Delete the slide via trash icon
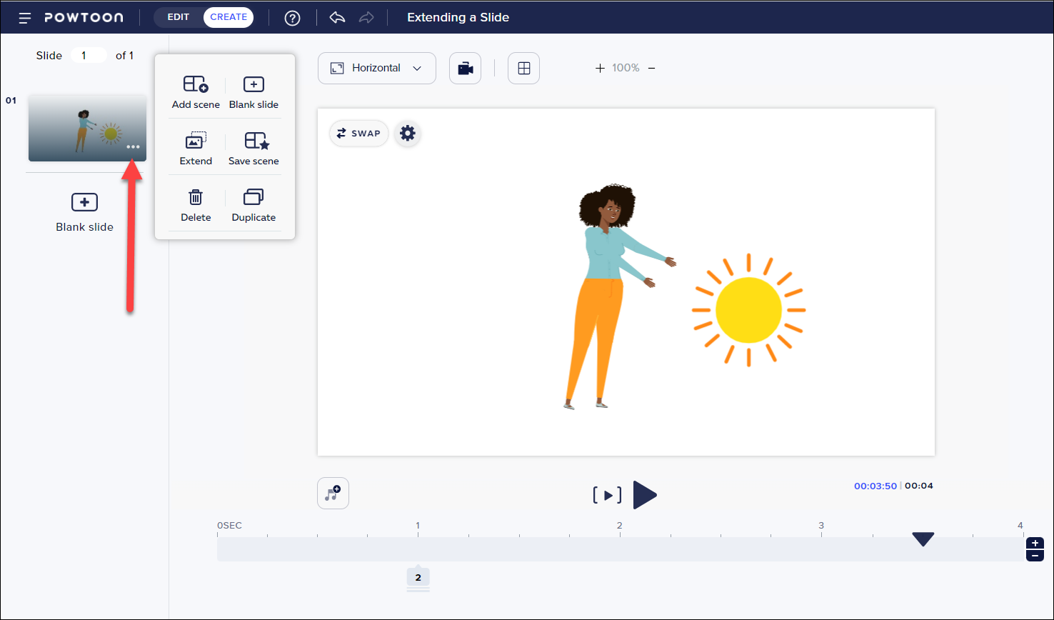 point(196,205)
